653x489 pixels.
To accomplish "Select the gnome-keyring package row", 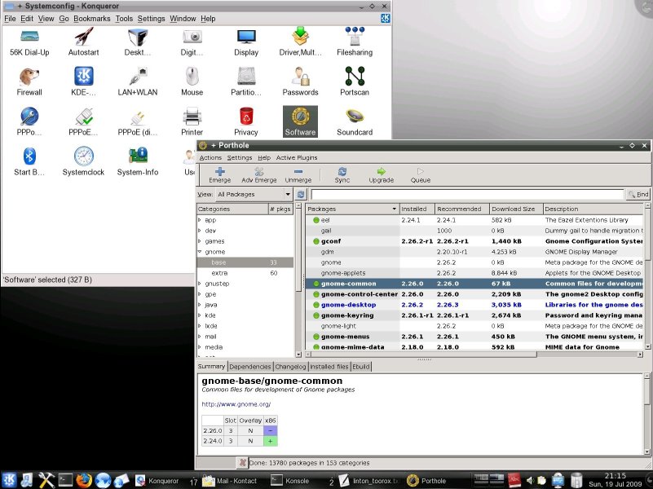I will click(x=474, y=315).
